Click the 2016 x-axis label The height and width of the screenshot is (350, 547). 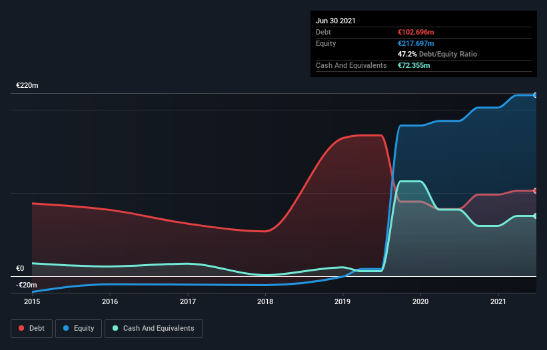[x=110, y=301]
